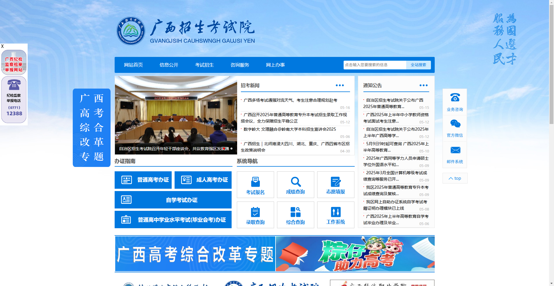Image resolution: width=554 pixels, height=286 pixels.
Task: Expand more 通知公告 via ellipsis
Action: [x=424, y=85]
